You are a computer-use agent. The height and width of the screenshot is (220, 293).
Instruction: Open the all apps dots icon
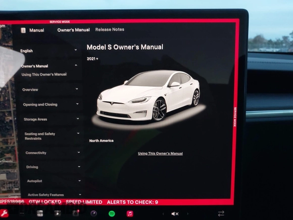(x=22, y=213)
